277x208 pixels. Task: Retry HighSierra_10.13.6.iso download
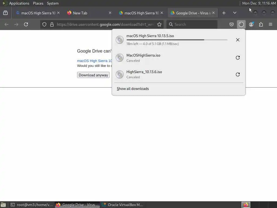point(238,74)
